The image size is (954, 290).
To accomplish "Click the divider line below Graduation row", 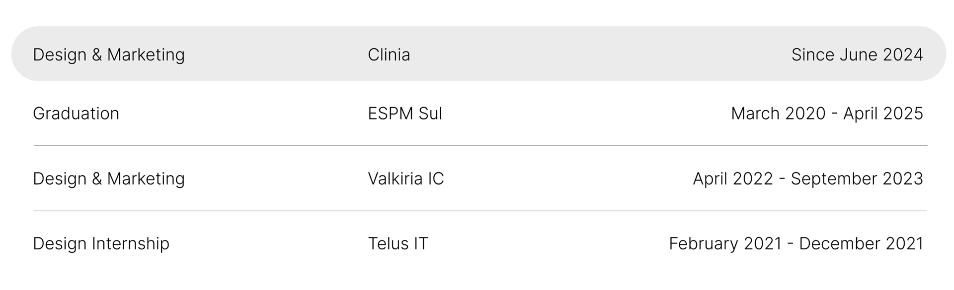I will click(x=480, y=146).
